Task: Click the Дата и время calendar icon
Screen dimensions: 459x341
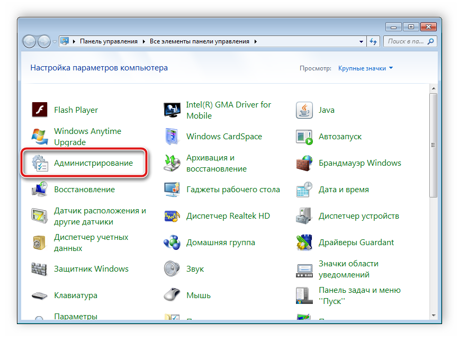Action: point(304,190)
